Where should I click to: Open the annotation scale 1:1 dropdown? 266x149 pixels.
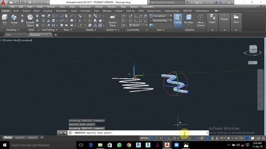(x=222, y=138)
